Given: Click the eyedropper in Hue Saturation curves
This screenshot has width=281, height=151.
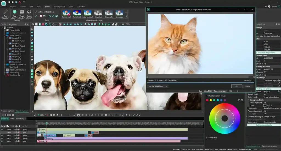Looking at the screenshot, I should coord(238,100).
